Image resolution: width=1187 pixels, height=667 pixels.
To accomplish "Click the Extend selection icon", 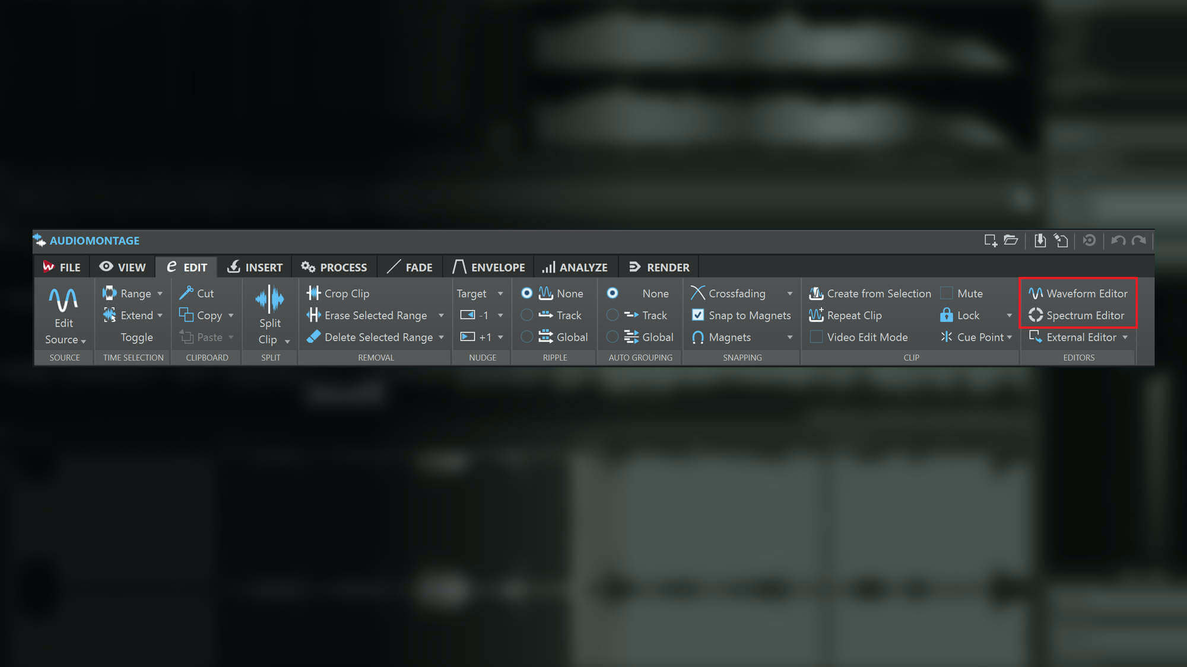I will pos(110,315).
